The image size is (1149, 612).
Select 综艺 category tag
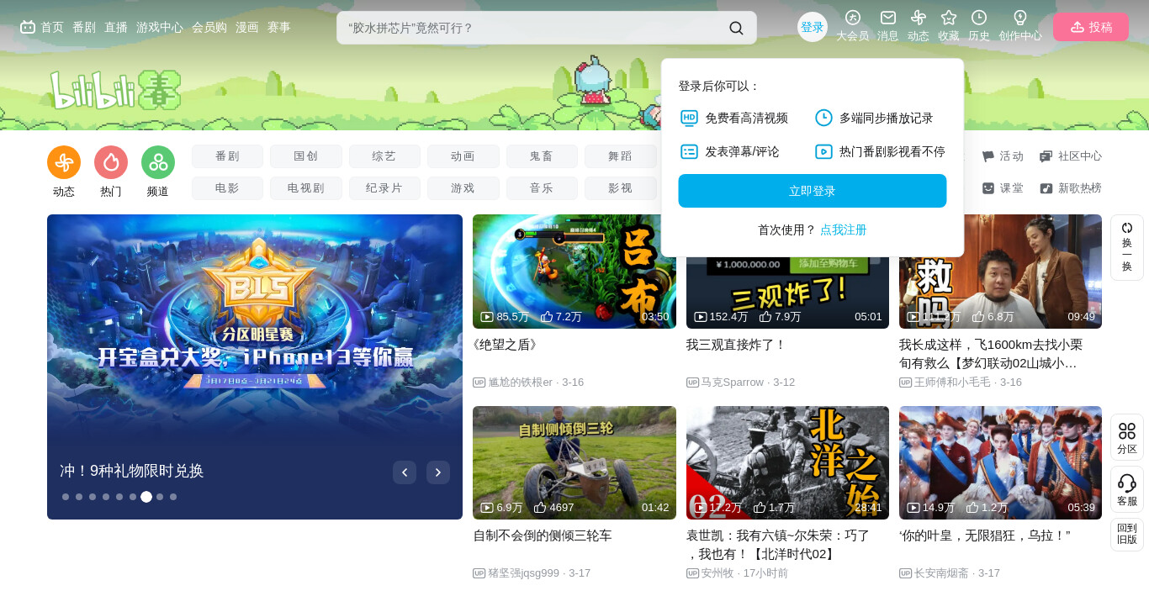pos(384,156)
